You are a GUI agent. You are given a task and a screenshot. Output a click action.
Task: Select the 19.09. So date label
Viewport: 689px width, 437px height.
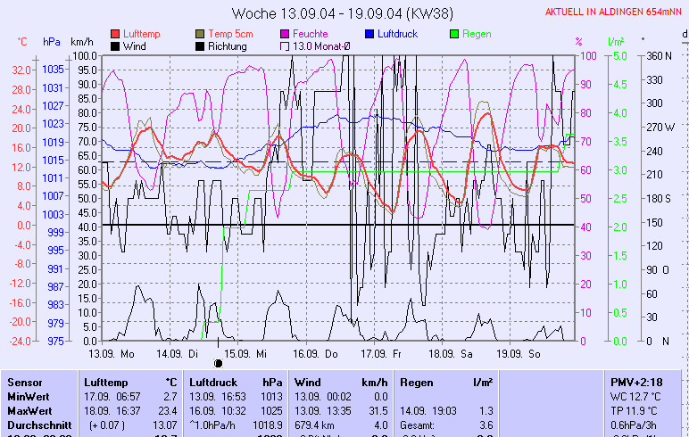point(515,353)
